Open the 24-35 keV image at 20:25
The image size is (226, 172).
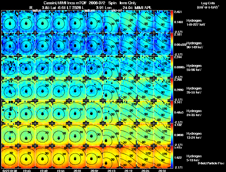click(x=145, y=112)
